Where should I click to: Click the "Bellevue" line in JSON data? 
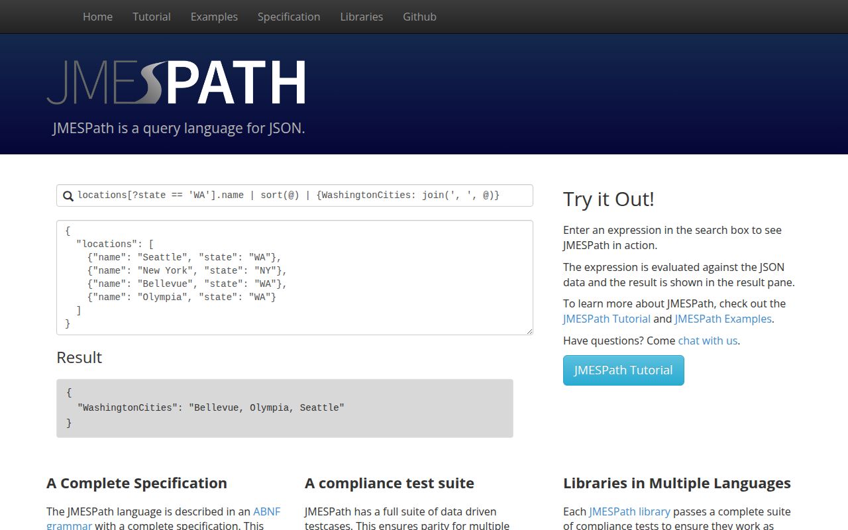pyautogui.click(x=187, y=284)
